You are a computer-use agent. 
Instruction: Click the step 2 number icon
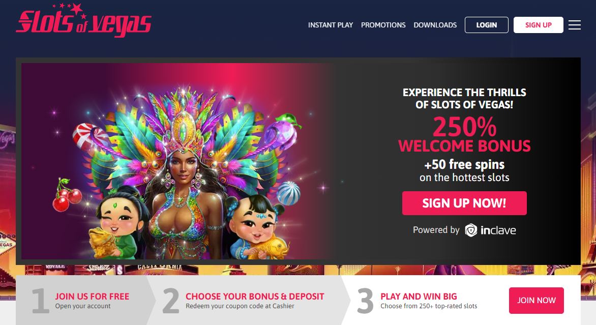[x=171, y=300]
